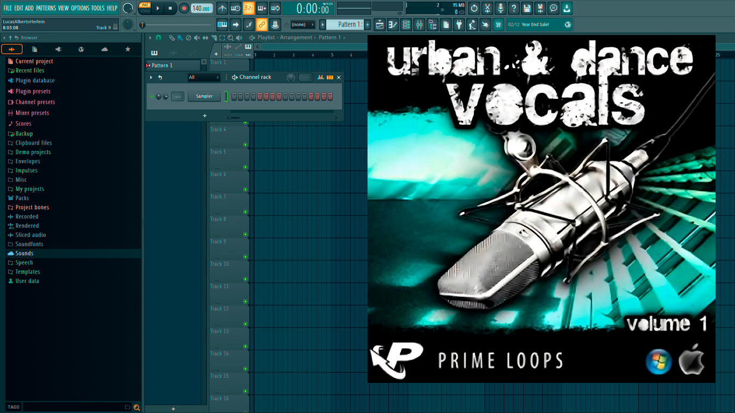Click the Channel rack swing knob

(x=291, y=77)
